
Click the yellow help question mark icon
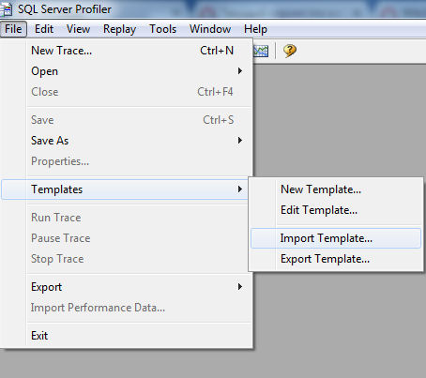[290, 51]
